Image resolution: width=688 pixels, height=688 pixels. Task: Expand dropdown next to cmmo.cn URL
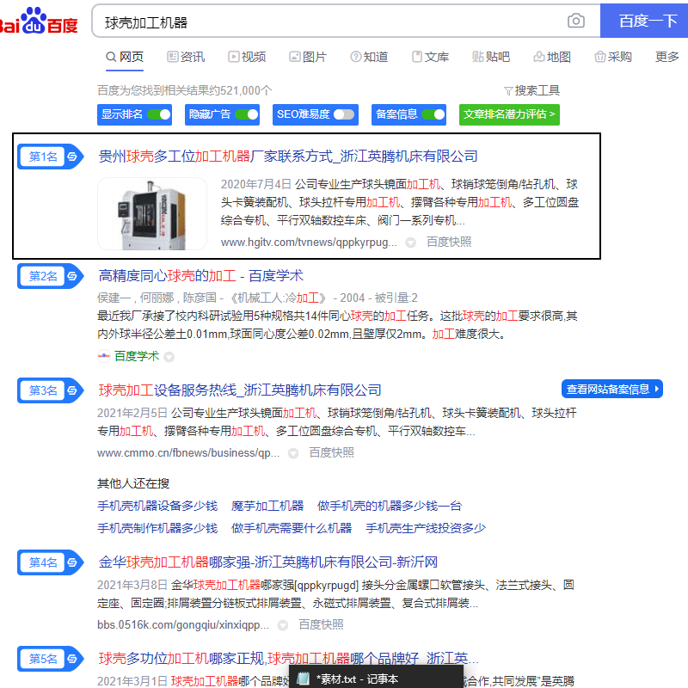(x=293, y=453)
